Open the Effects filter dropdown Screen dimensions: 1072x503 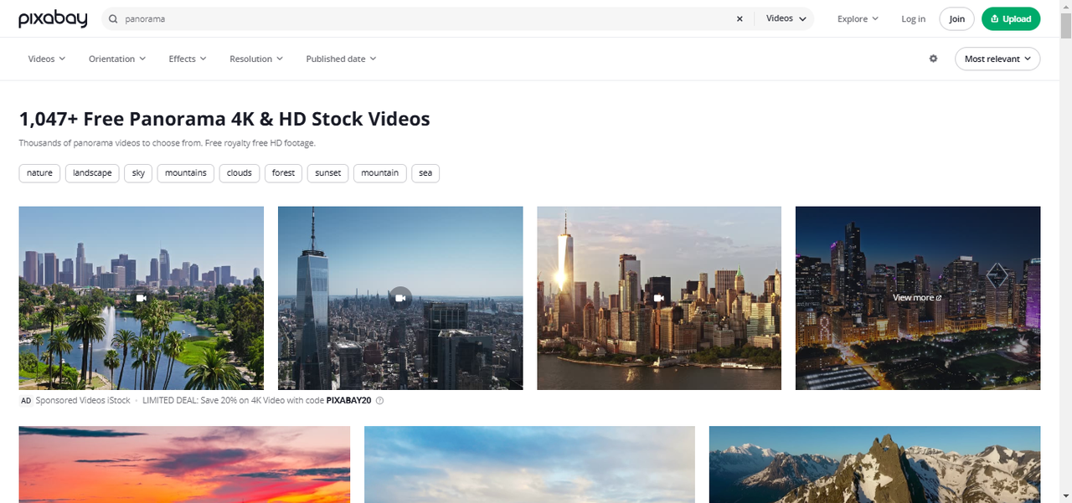click(188, 59)
